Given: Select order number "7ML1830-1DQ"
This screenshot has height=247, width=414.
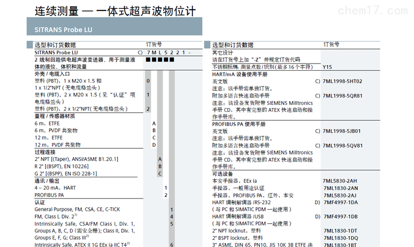Looking at the screenshot, I should pos(341,238).
